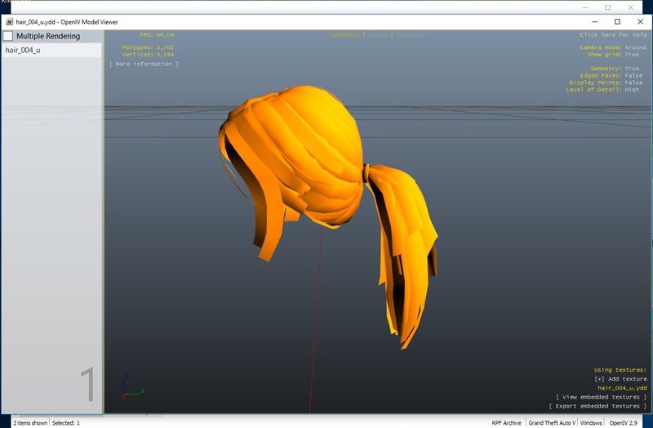This screenshot has height=428, width=653.
Task: Click the XYZ axis gizmo icon
Action: tap(133, 386)
